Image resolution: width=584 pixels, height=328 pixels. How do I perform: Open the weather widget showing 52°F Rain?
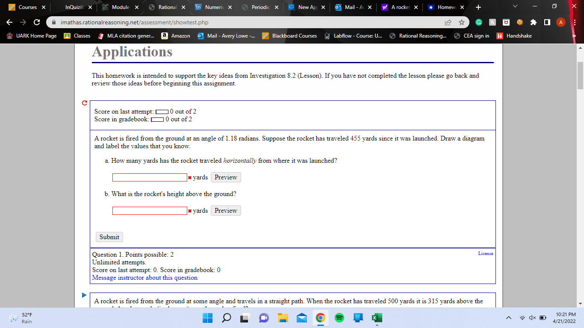pos(21,318)
